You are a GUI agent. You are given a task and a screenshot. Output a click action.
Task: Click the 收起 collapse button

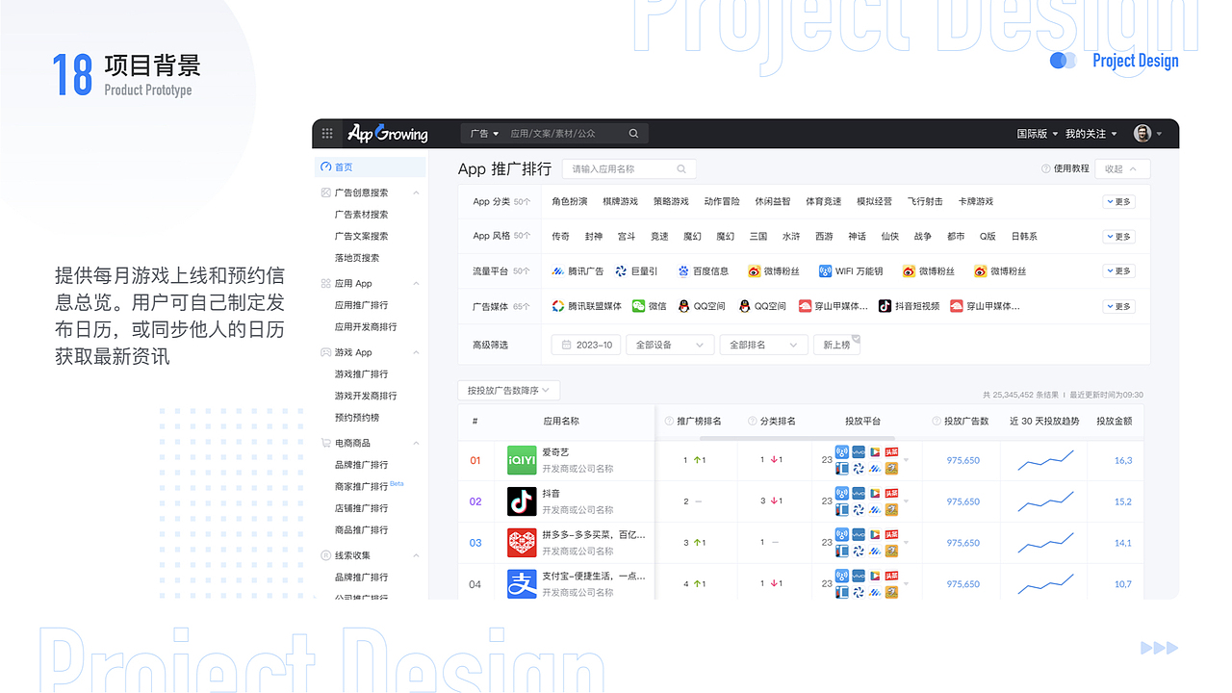1122,168
